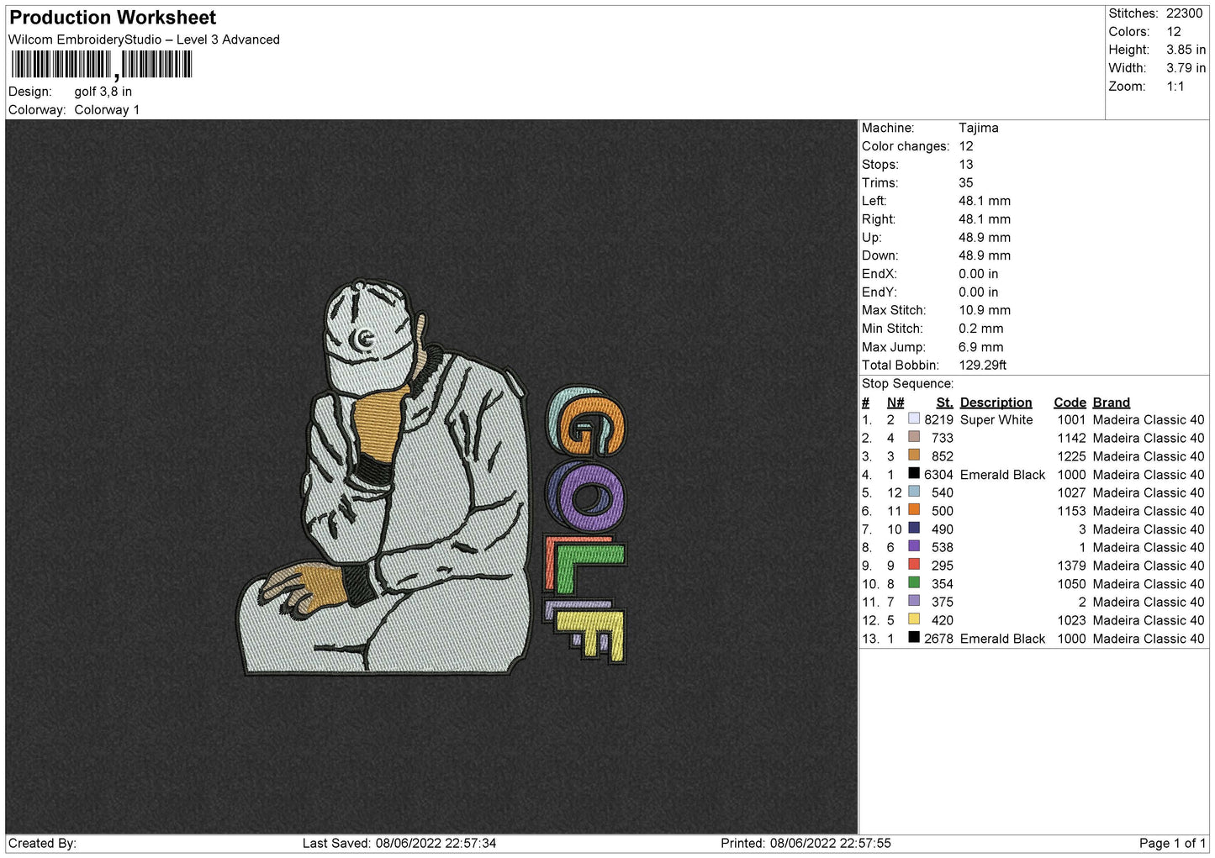The width and height of the screenshot is (1215, 858).
Task: Click stitch count 6304 in row 4
Action: click(938, 475)
